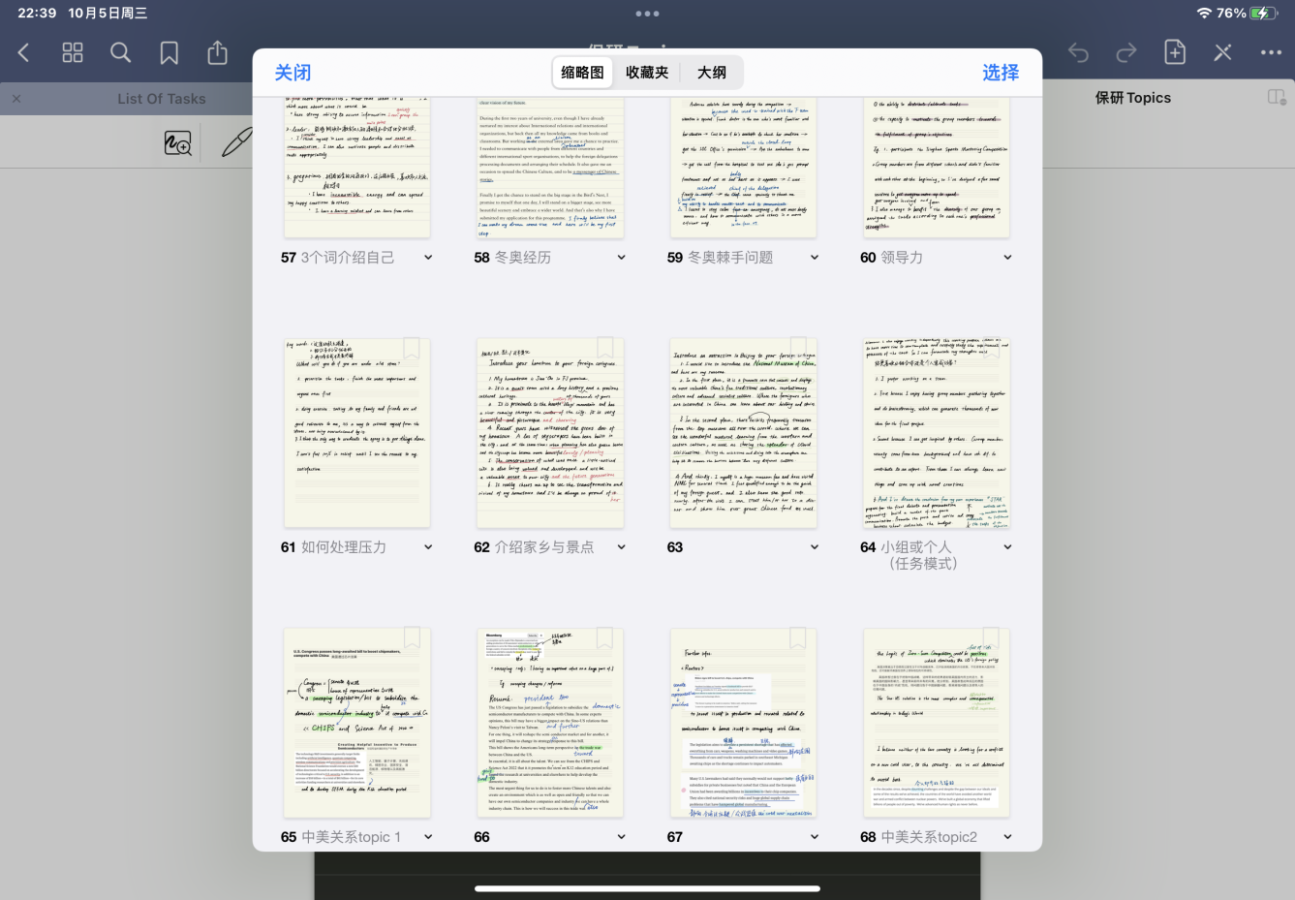Toggle bookmark on page 62 thumbnail

[x=605, y=349]
